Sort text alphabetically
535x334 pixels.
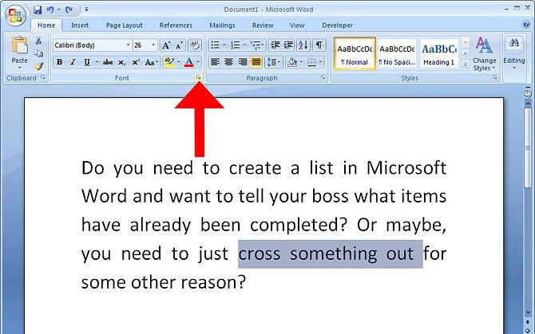tap(303, 45)
